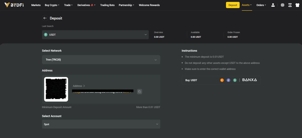Open the user profile icon
Viewport: 302px width, 138px height.
point(273,5)
